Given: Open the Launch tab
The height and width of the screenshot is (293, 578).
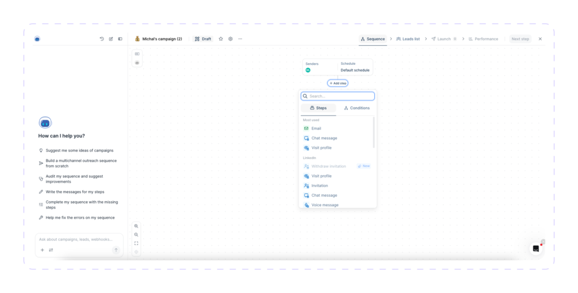Looking at the screenshot, I should pos(444,39).
